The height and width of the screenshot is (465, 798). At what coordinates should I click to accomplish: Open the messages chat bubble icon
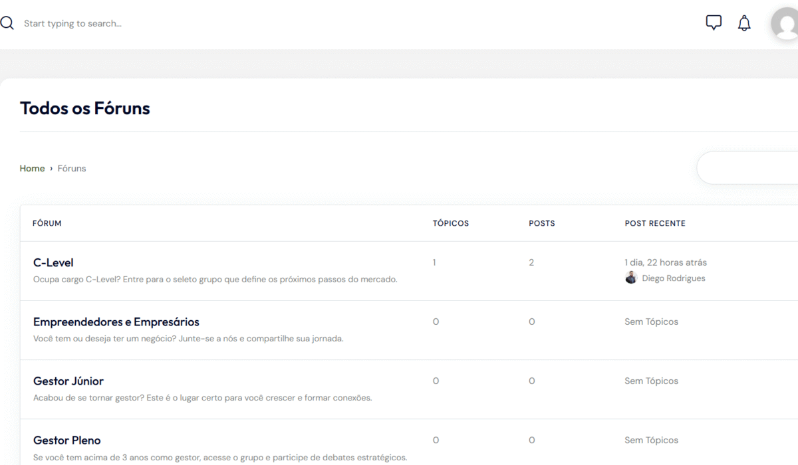(x=714, y=23)
